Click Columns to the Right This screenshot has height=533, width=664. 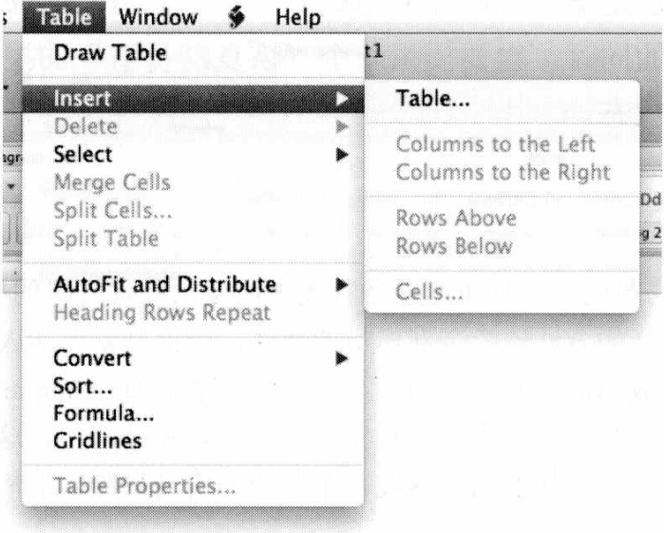(502, 173)
